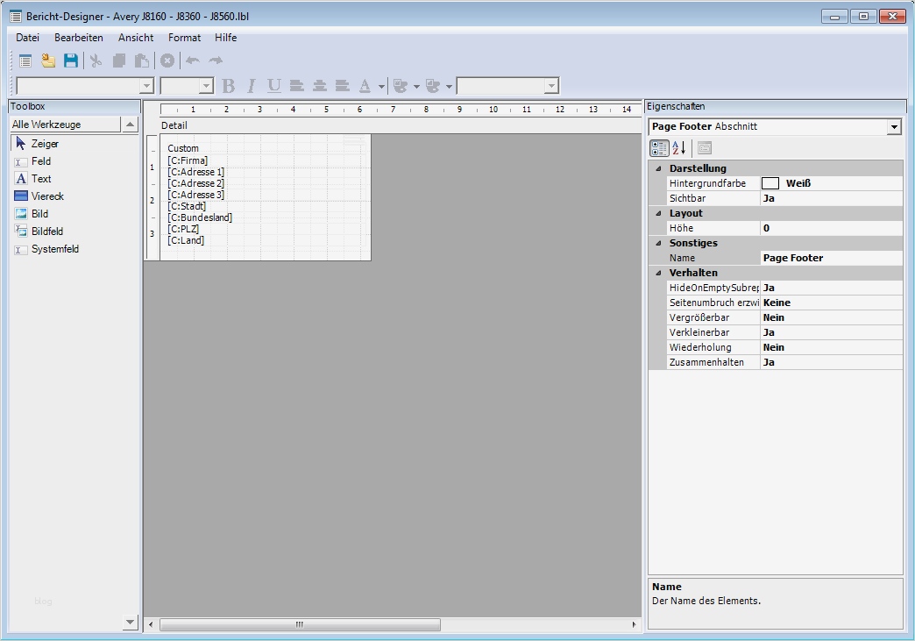Screen dimensions: 915x641
Task: Edit the Name value Page Footer
Action: point(831,258)
